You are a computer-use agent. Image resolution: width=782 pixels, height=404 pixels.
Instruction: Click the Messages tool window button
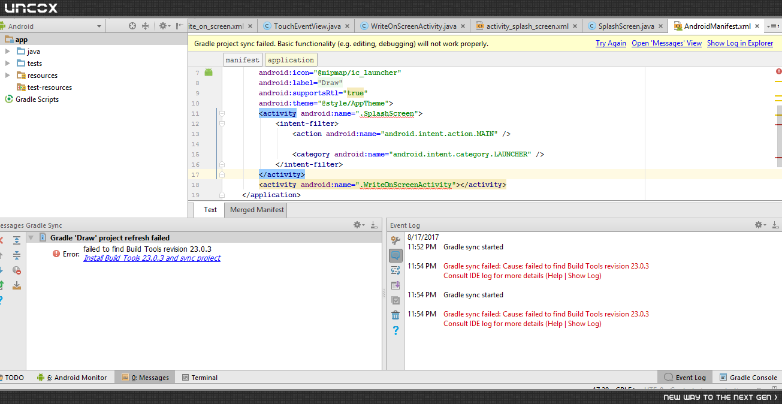click(x=145, y=378)
